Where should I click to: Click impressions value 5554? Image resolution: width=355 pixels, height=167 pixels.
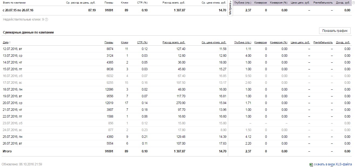(x=110, y=143)
